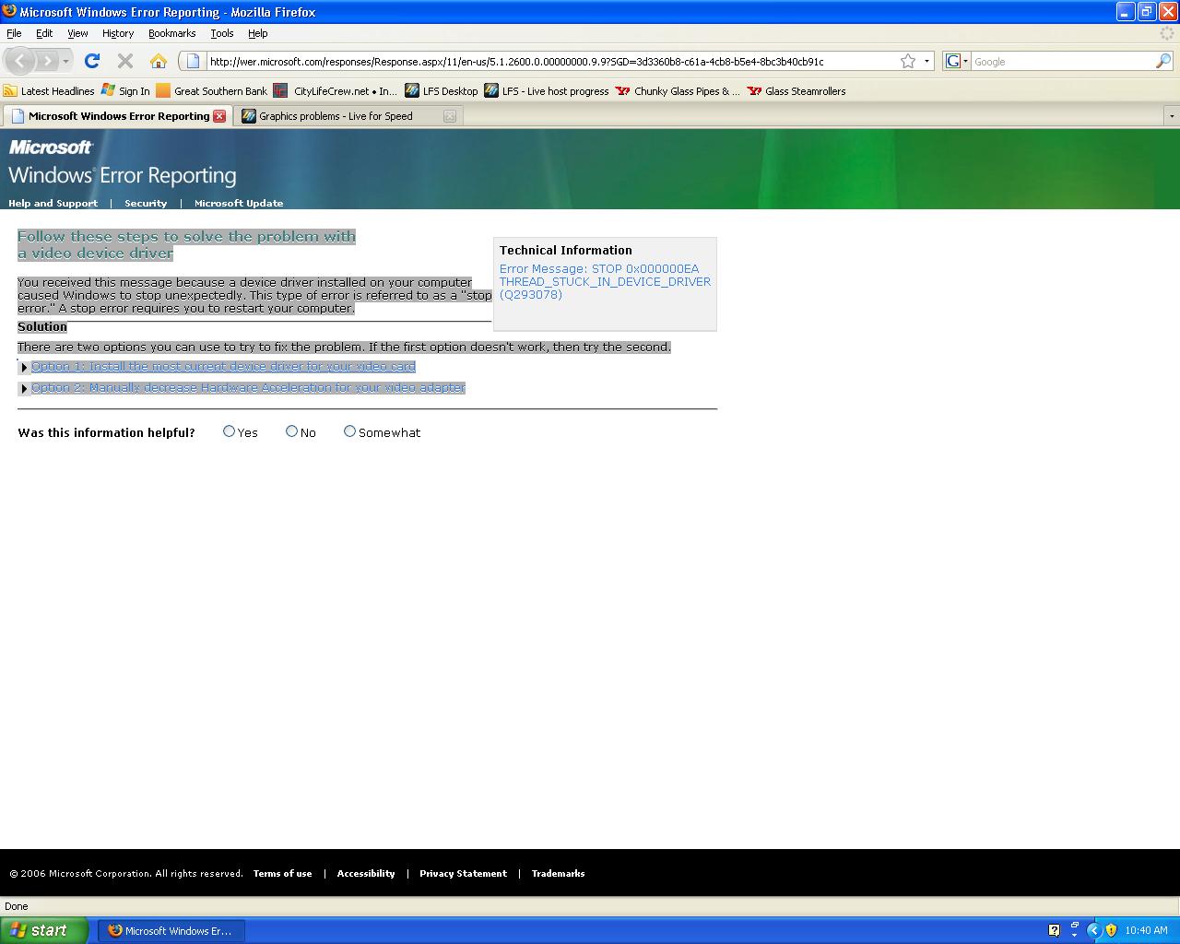Screen dimensions: 1180x944
Task: Click the help question mark tray icon
Action: pyautogui.click(x=1055, y=931)
